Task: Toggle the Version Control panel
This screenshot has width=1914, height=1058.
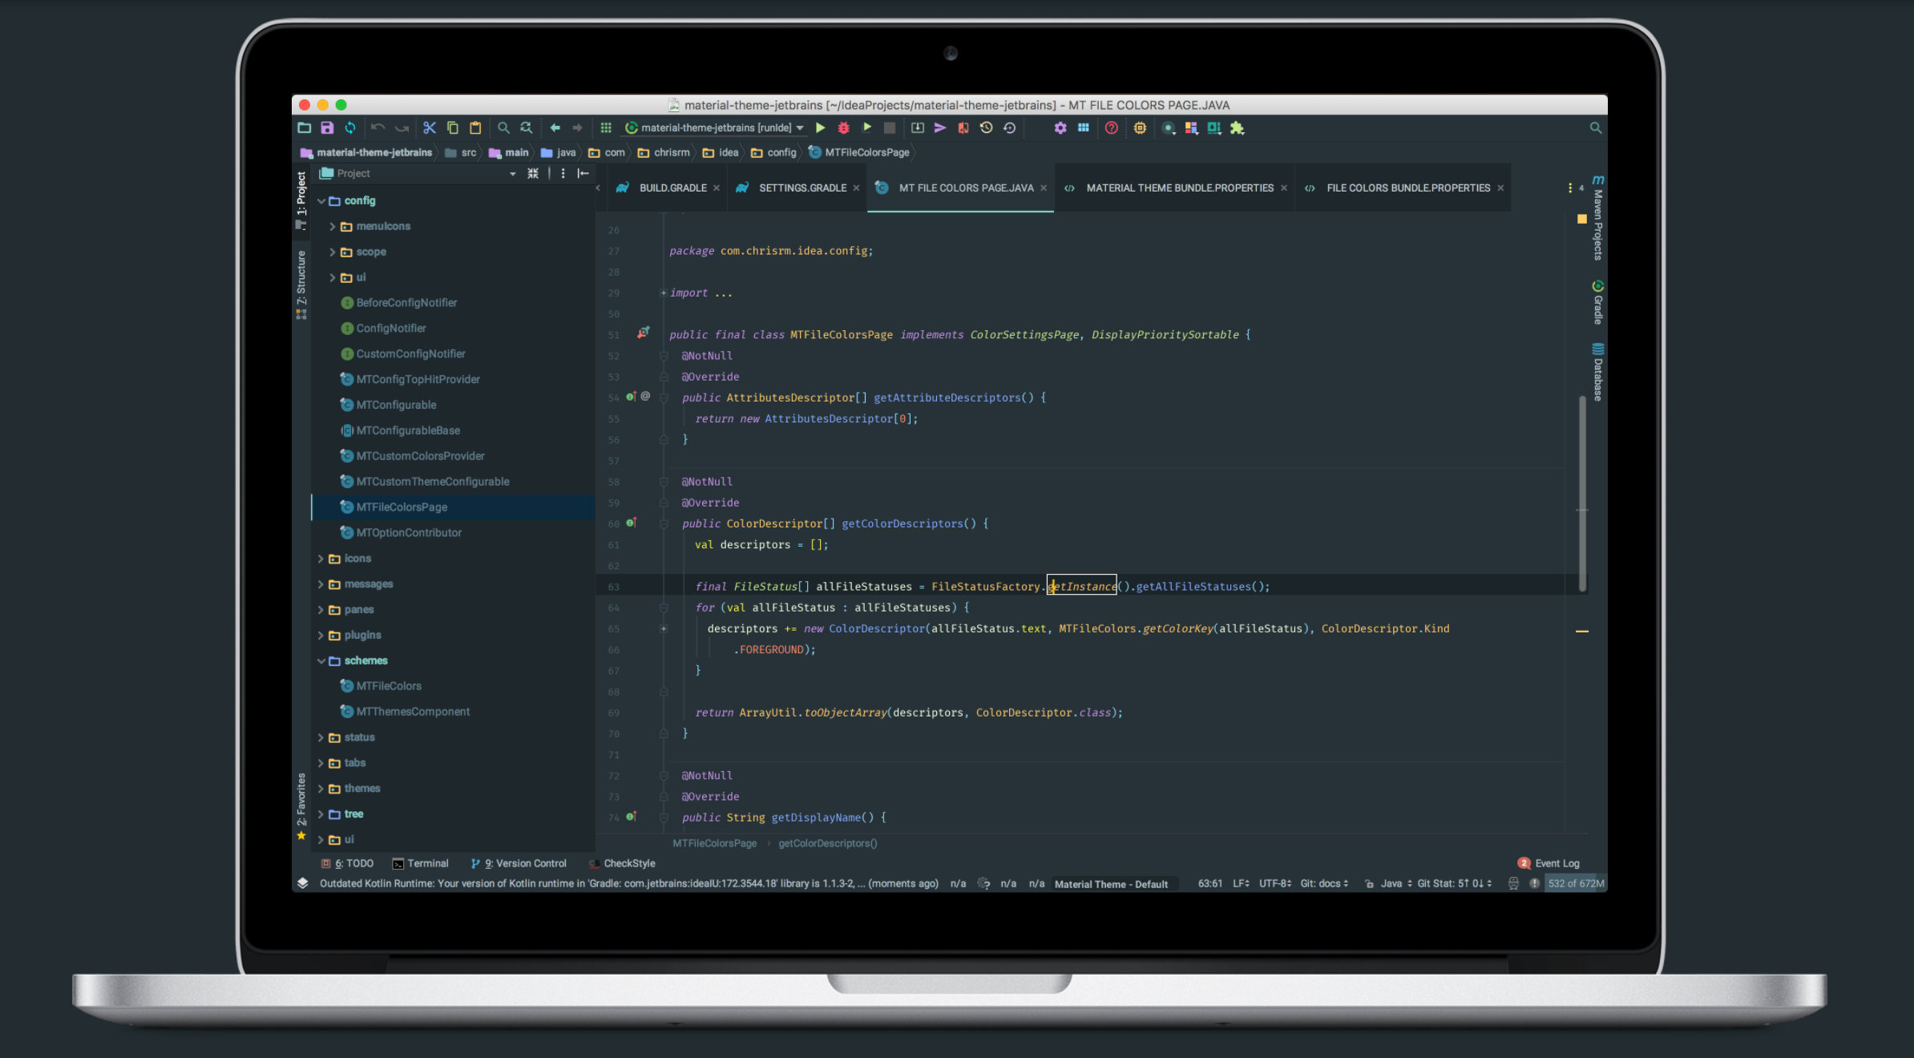Action: coord(521,862)
